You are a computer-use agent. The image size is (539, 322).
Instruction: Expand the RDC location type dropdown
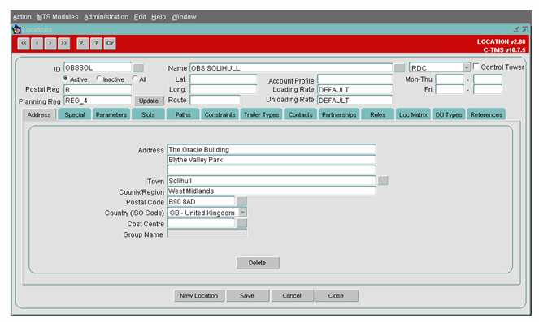466,67
